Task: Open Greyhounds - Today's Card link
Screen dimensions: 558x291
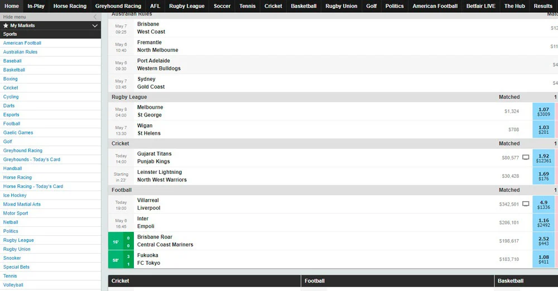Action: pos(32,159)
